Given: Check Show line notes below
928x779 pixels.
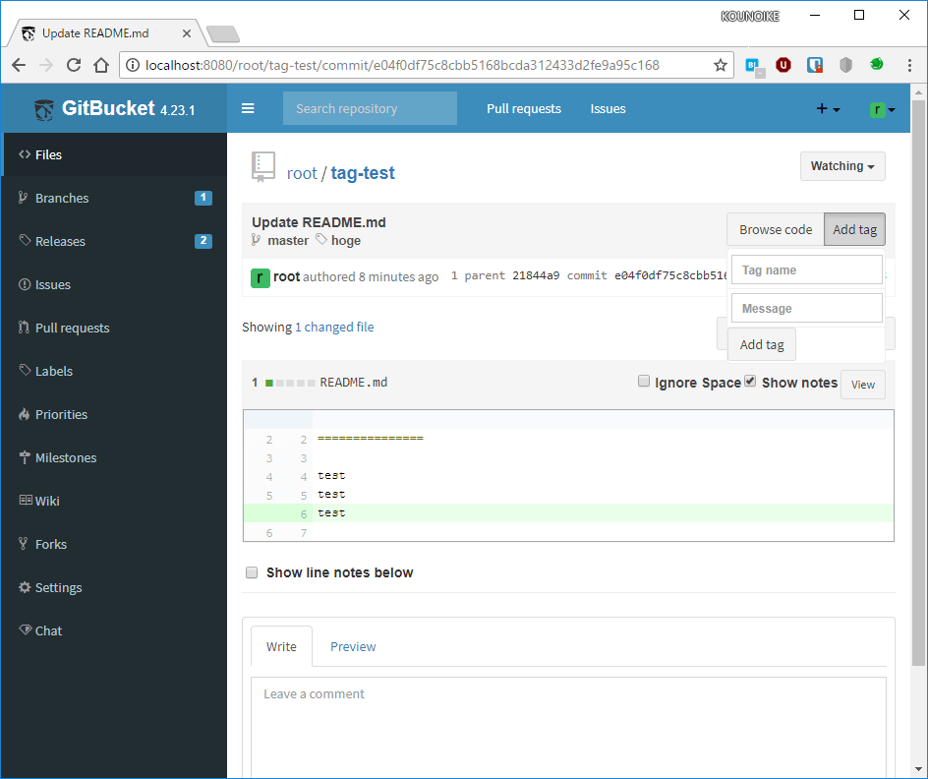Looking at the screenshot, I should point(252,572).
